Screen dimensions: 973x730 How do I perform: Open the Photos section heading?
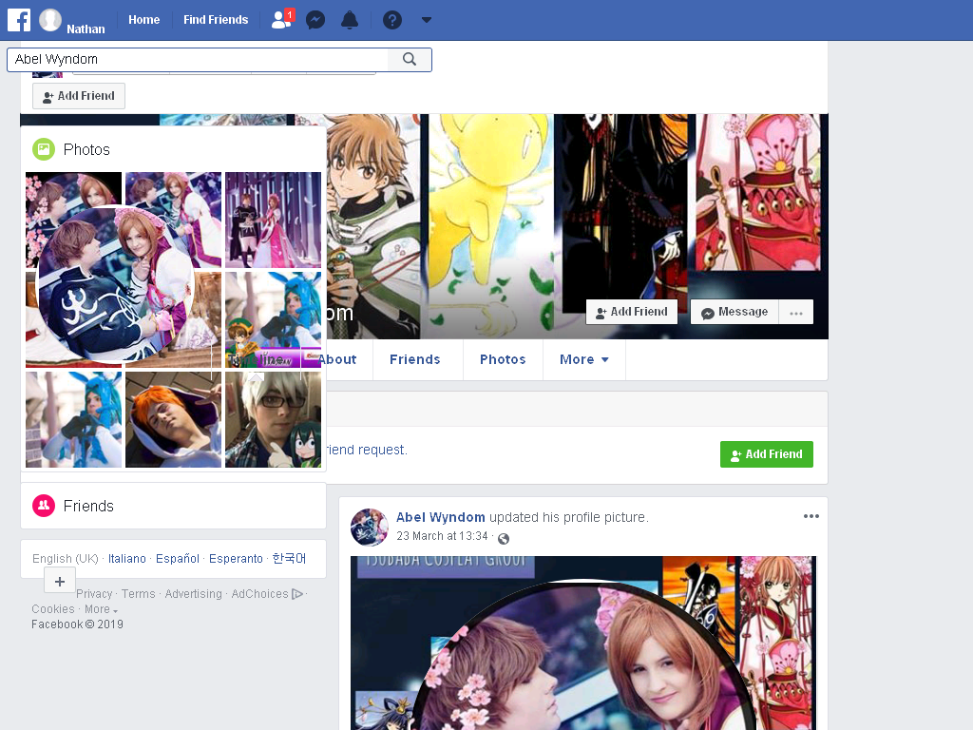(86, 149)
